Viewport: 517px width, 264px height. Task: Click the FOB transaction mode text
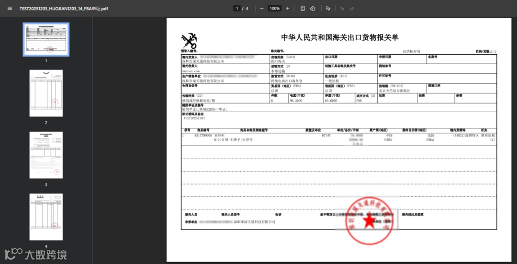pos(359,101)
